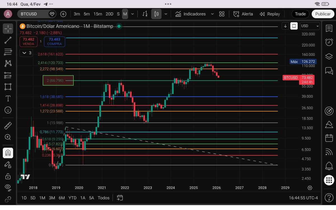Image resolution: width=336 pixels, height=210 pixels.
Task: Toggle magnet mode for drawings
Action: pos(8,153)
